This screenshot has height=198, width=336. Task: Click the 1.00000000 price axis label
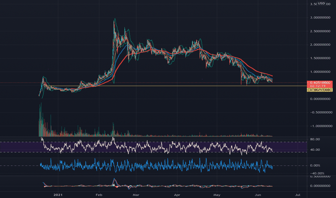[320, 72]
